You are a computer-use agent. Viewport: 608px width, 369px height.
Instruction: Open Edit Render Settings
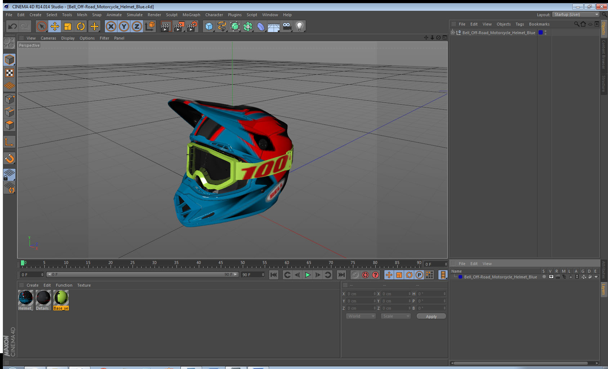coord(192,26)
